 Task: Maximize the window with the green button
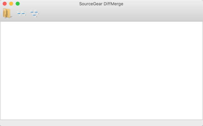[x=18, y=4]
